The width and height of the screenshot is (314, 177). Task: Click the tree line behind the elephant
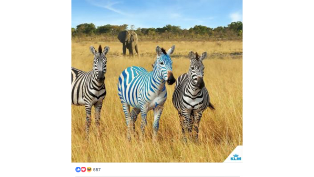[x=157, y=30]
